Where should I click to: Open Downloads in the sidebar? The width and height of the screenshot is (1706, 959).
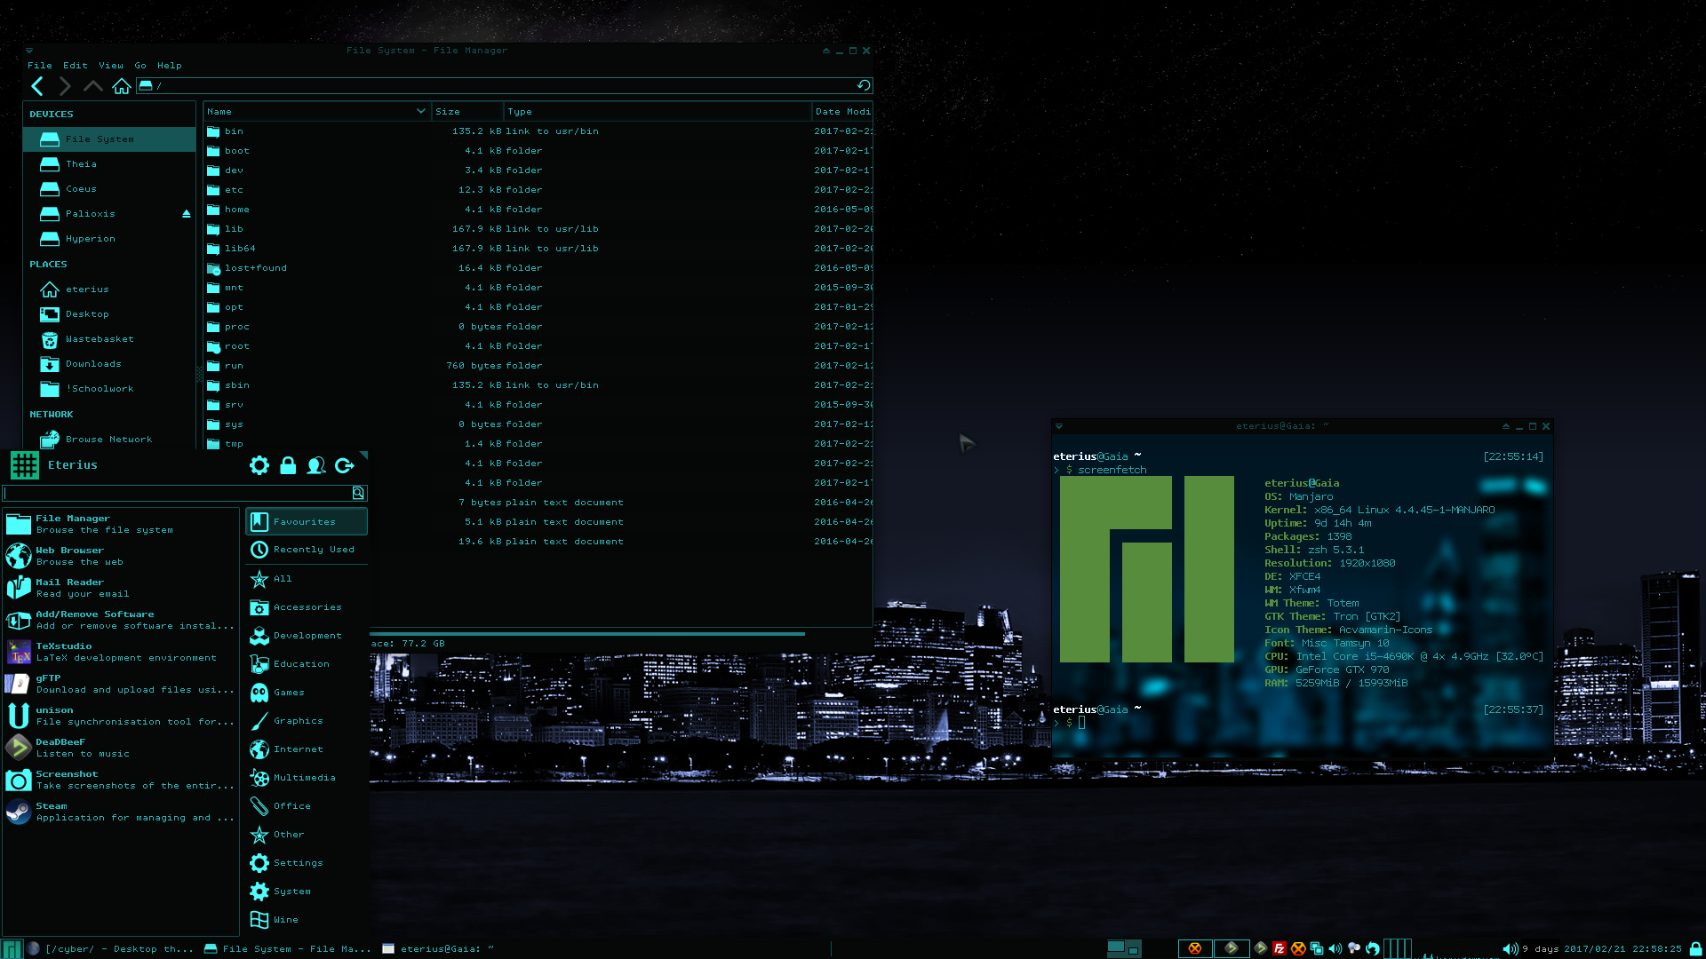click(x=109, y=364)
